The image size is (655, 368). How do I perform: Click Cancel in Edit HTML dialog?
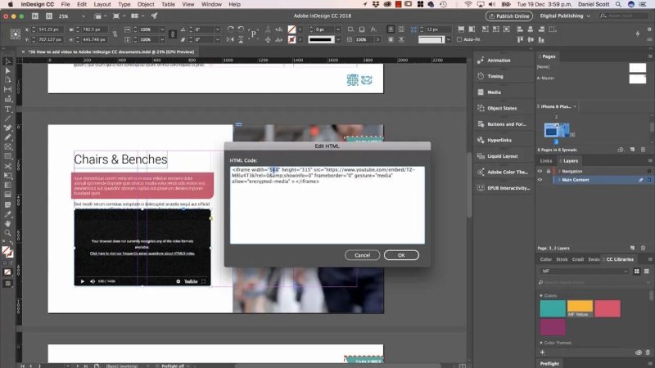[x=362, y=255]
